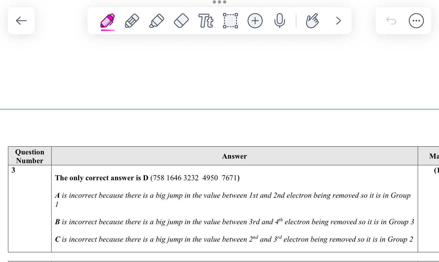Tap the line starting "B is incorrect"
The width and height of the screenshot is (439, 262).
(x=234, y=222)
